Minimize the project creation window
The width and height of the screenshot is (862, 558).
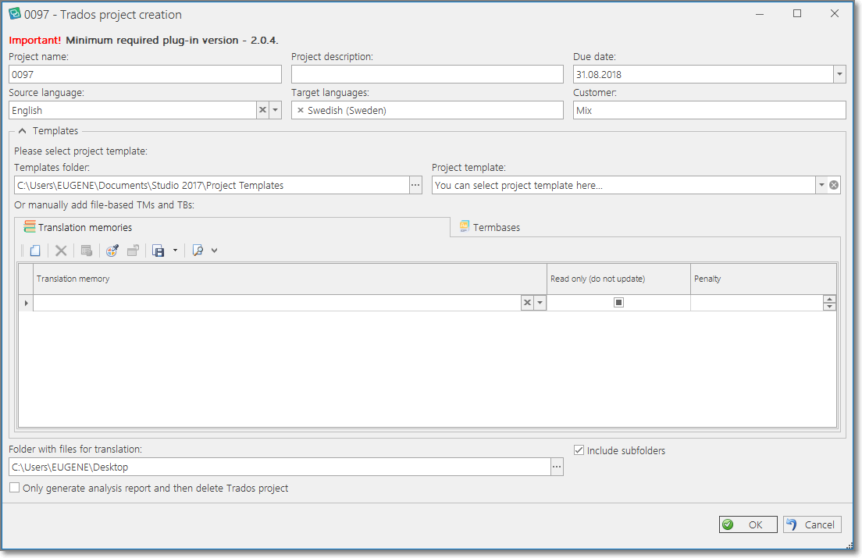tap(760, 14)
